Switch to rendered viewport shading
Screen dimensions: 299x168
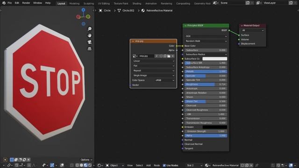[x=90, y=165]
